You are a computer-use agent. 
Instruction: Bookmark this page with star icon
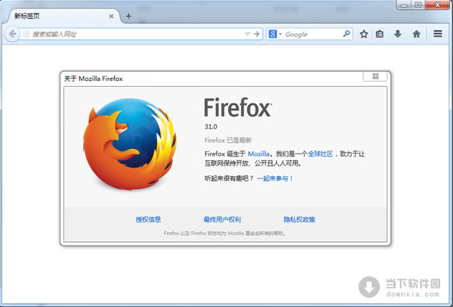(364, 34)
